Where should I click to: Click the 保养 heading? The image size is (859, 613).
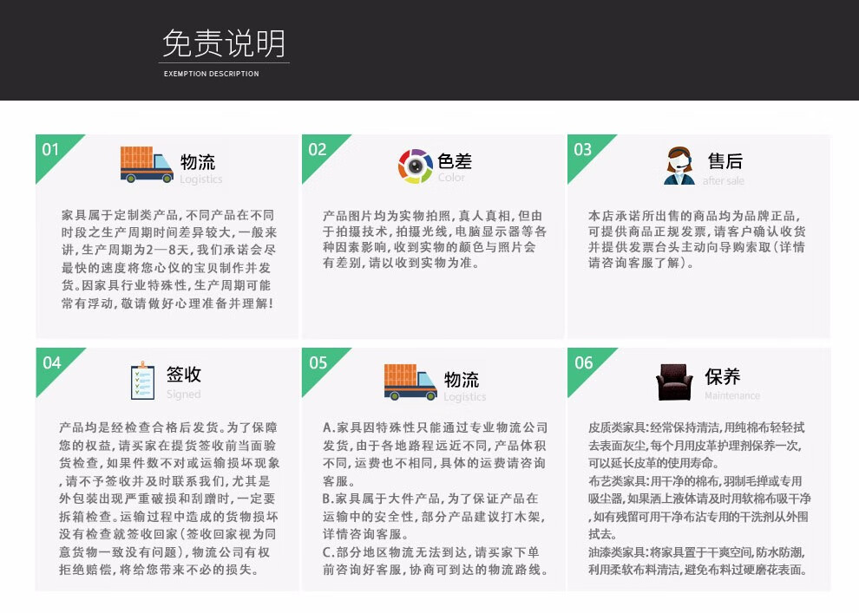[723, 376]
